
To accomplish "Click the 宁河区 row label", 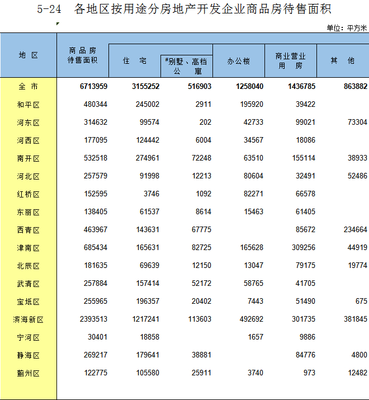I will (x=29, y=337).
